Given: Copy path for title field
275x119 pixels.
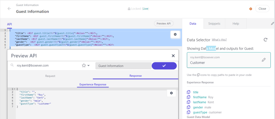Looking at the screenshot, I should (189, 92).
